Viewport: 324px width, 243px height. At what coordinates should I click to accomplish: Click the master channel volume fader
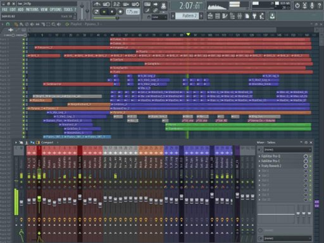pos(22,203)
